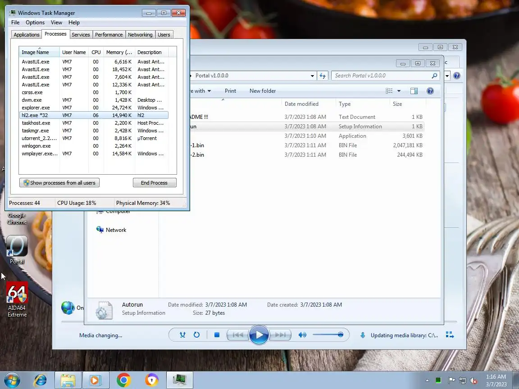519x389 pixels.
Task: Sort by the Date modified column
Action: point(309,104)
